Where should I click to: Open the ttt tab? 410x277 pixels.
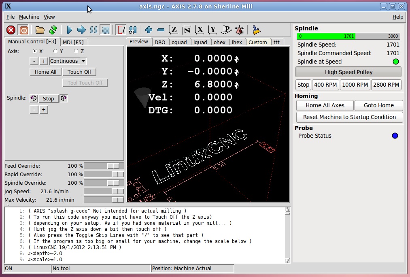pyautogui.click(x=277, y=42)
